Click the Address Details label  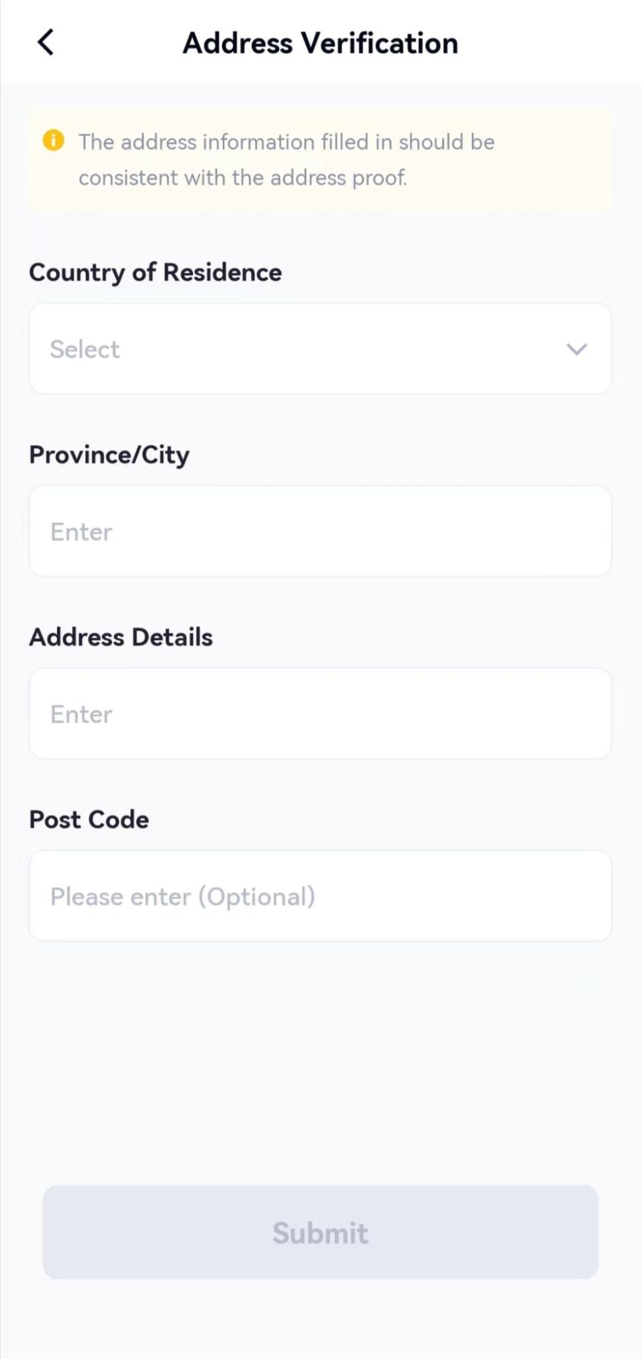pos(121,637)
